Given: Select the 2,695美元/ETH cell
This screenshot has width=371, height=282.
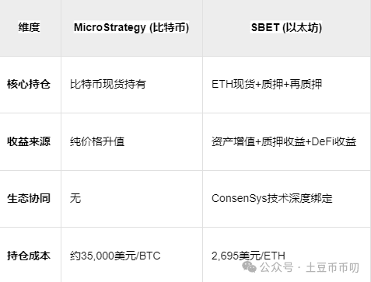Looking at the screenshot, I should pos(248,256).
